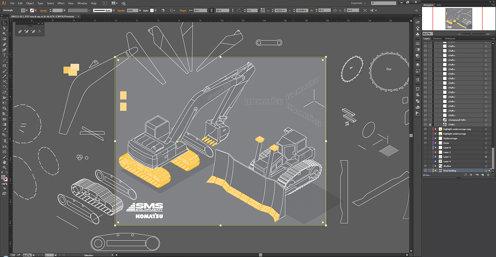Image resolution: width=496 pixels, height=257 pixels.
Task: Switch to the Artboards tab
Action: pos(450,38)
